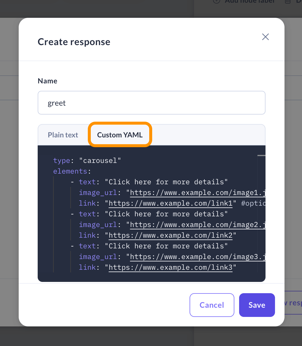Click the Name input field containing greet
Viewport: 302px width, 346px height.
tap(151, 103)
